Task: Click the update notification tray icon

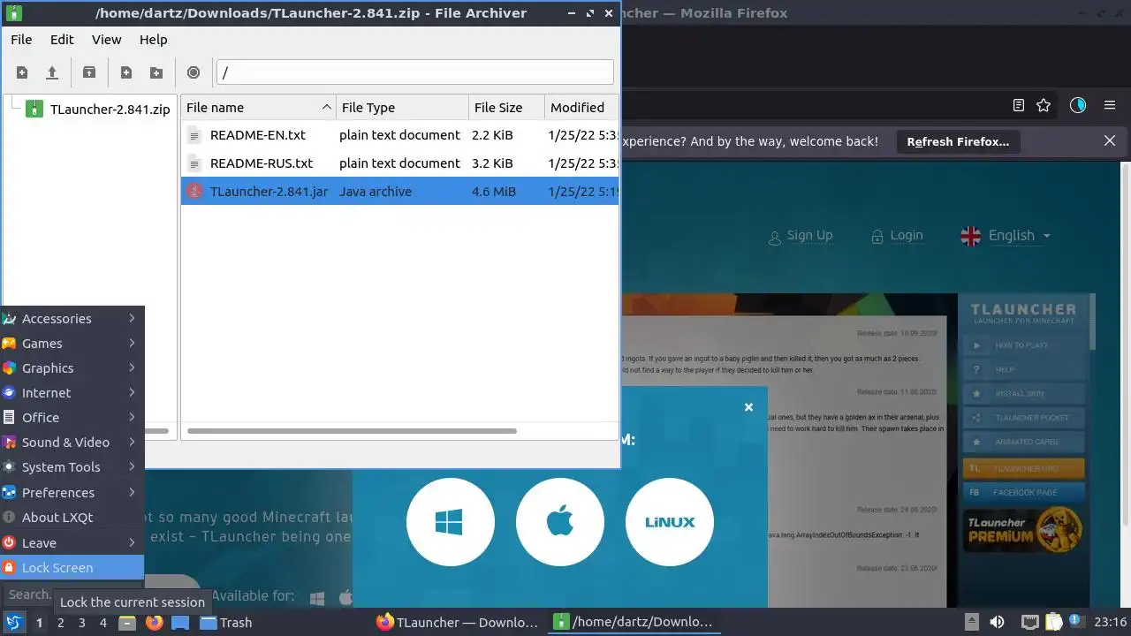Action: (1076, 622)
